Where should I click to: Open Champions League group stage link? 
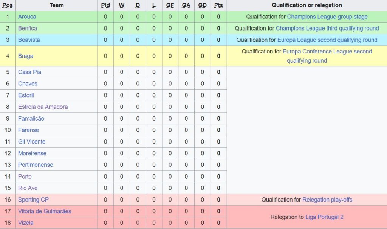coord(327,17)
